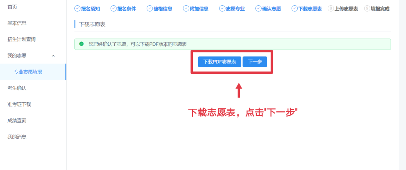Click the 破格信息 step check icon
Screen dimensions: 406x170
click(x=150, y=9)
